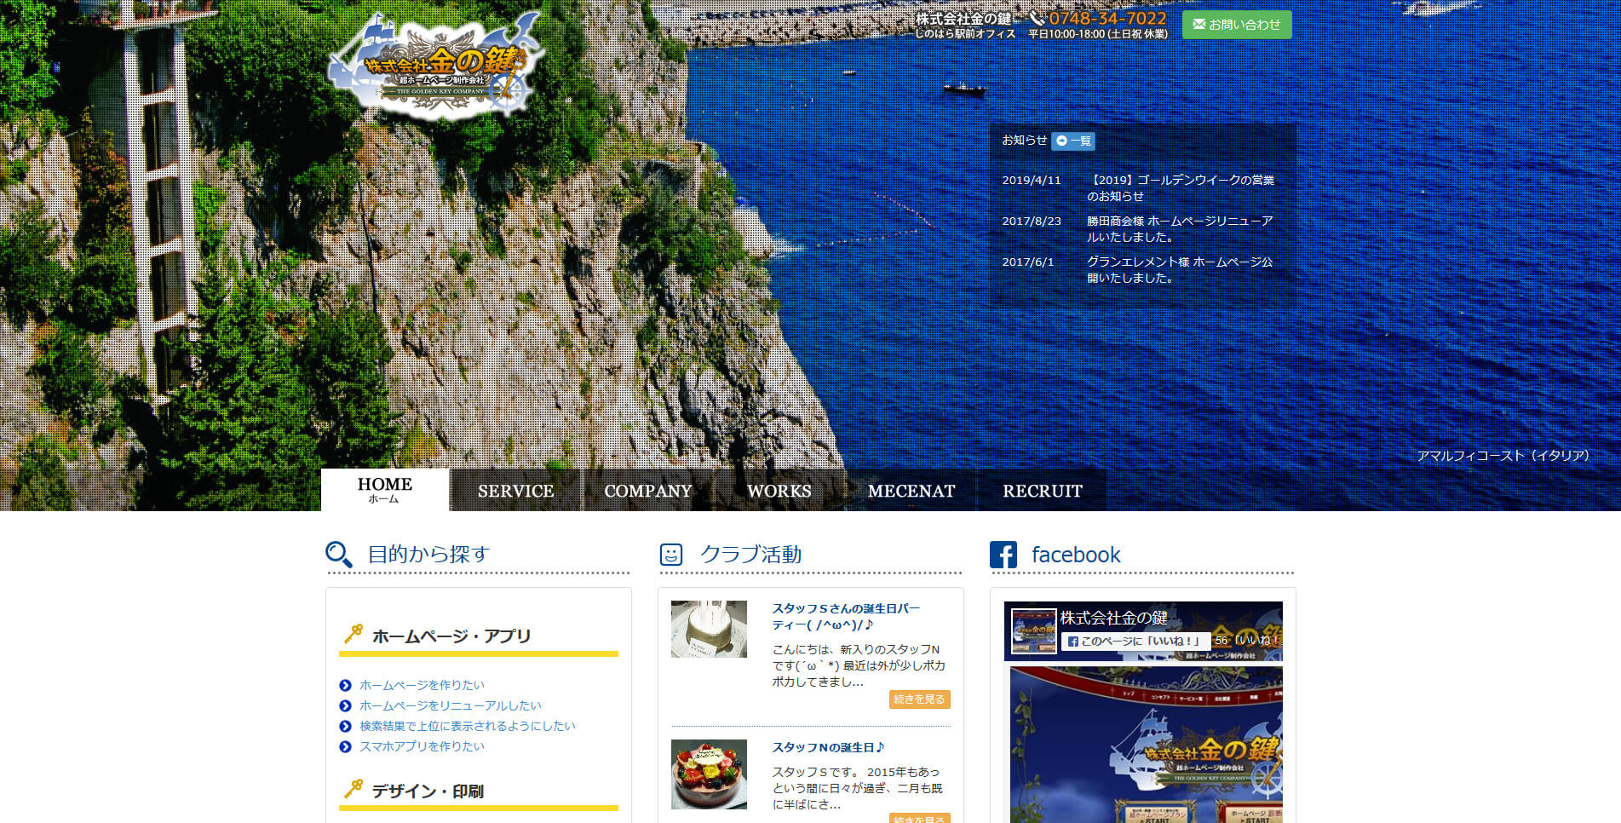Click the このページに「いいね！」 Facebook like button
1621x823 pixels.
coord(1135,641)
